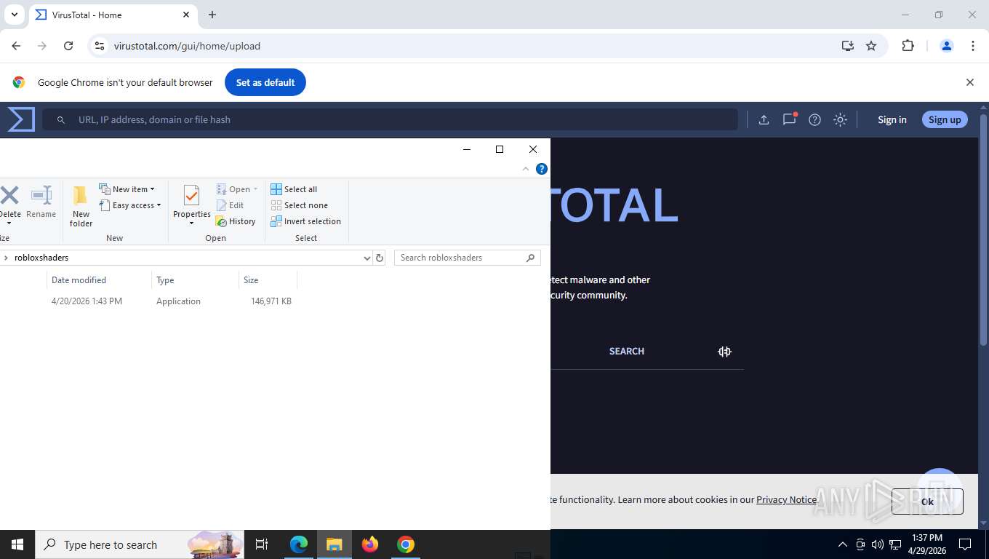Open the VirusTotal help question icon
The height and width of the screenshot is (559, 989).
[x=814, y=120]
